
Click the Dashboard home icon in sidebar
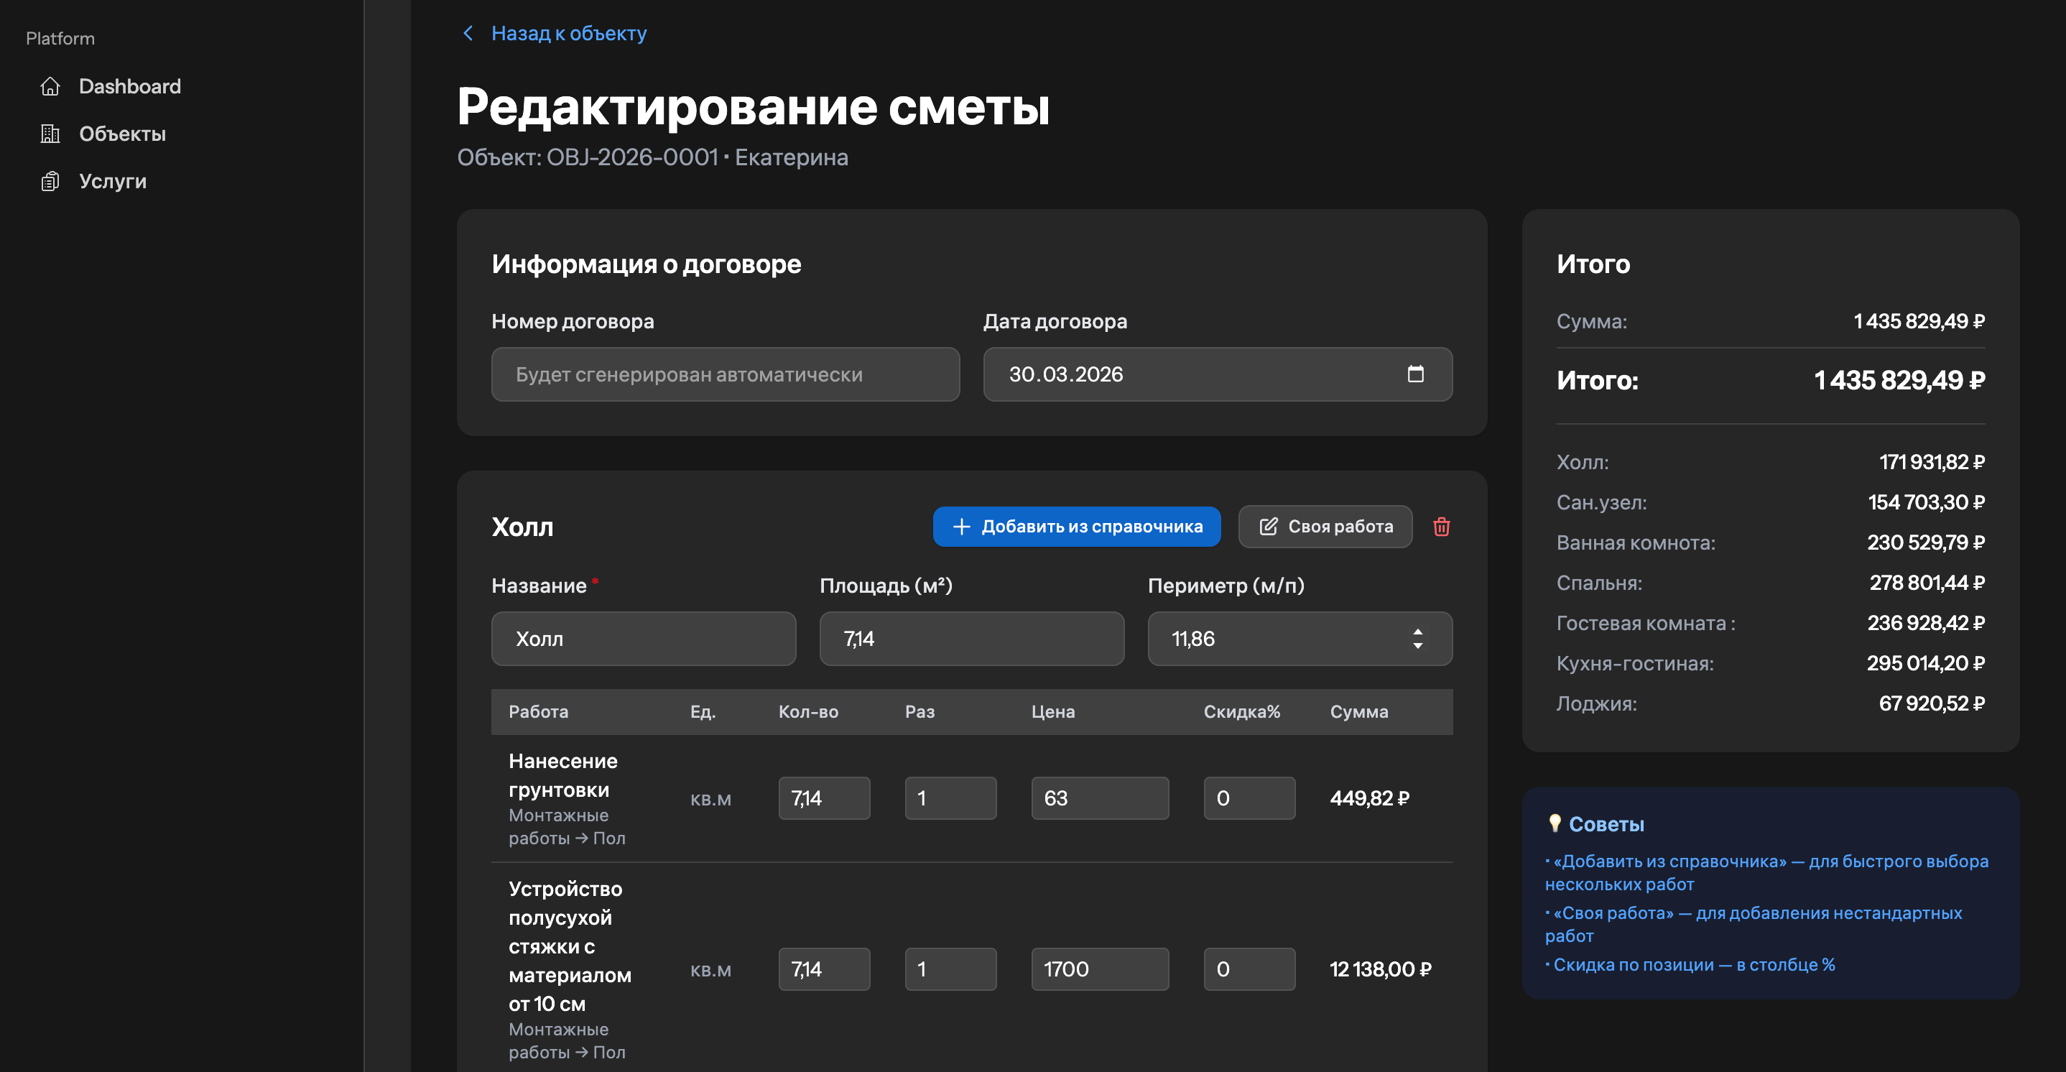coord(50,86)
